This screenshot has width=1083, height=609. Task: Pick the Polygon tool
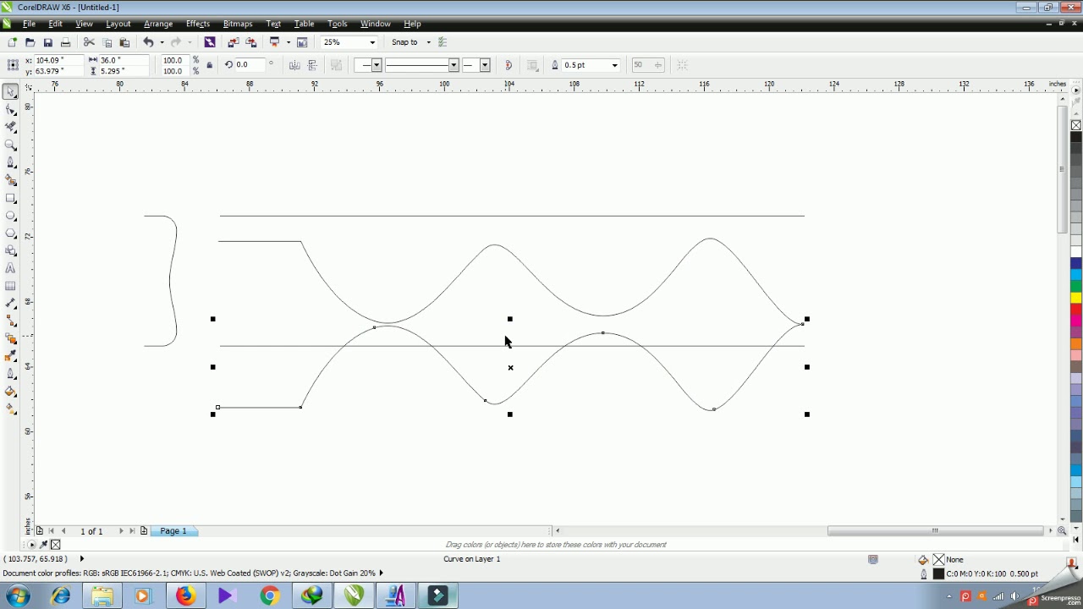tap(11, 233)
